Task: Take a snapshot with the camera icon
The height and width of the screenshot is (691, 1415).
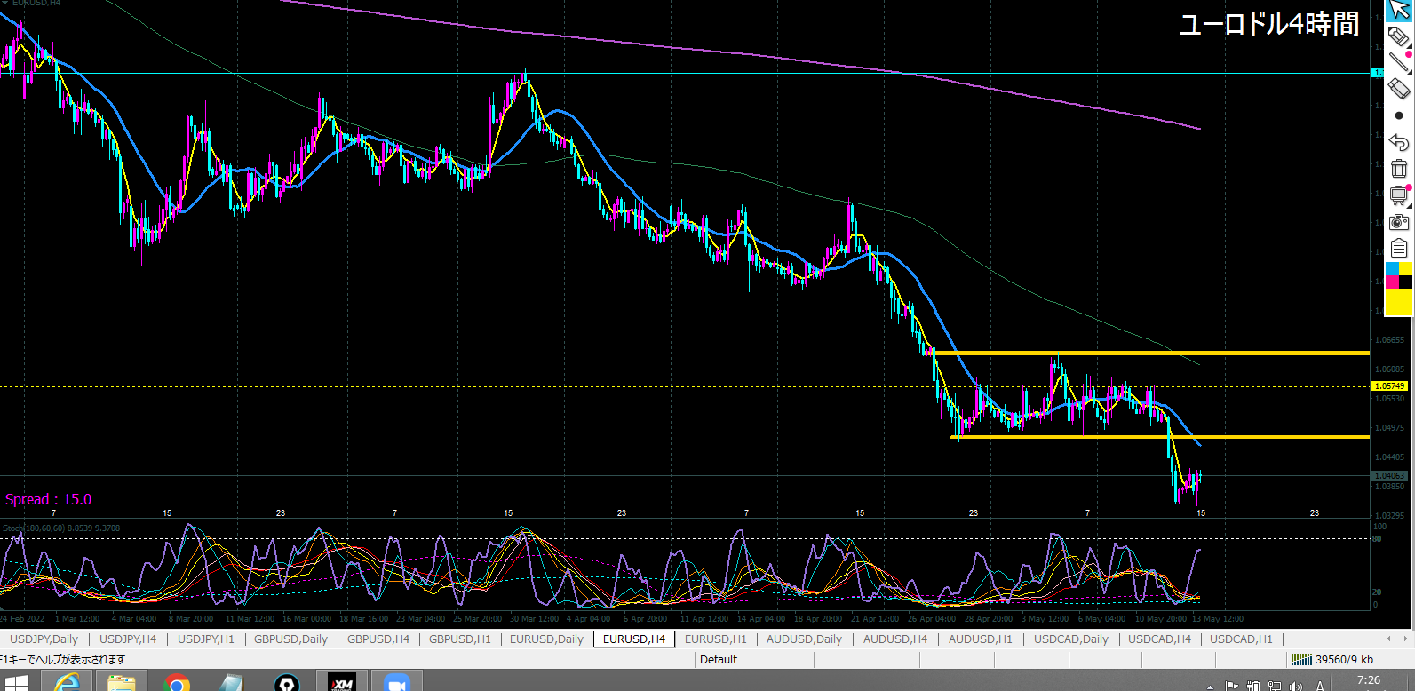Action: (x=1399, y=222)
